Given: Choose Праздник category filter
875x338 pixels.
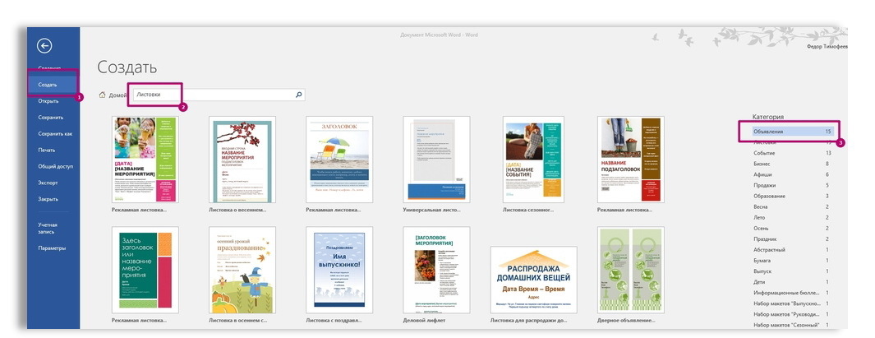Looking at the screenshot, I should (767, 238).
